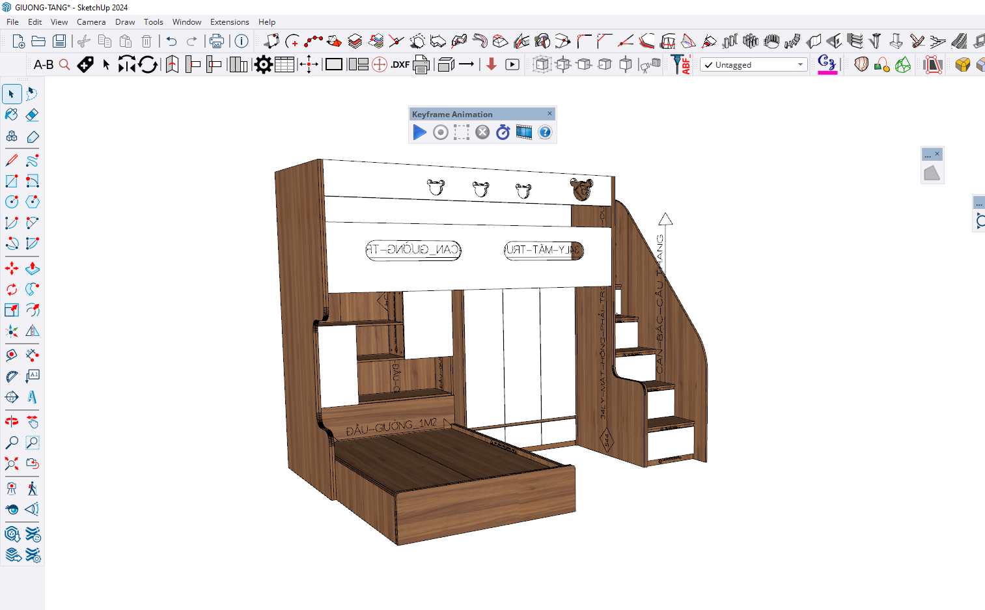Open the gear settings icon in toolbar
This screenshot has width=985, height=610.
263,64
